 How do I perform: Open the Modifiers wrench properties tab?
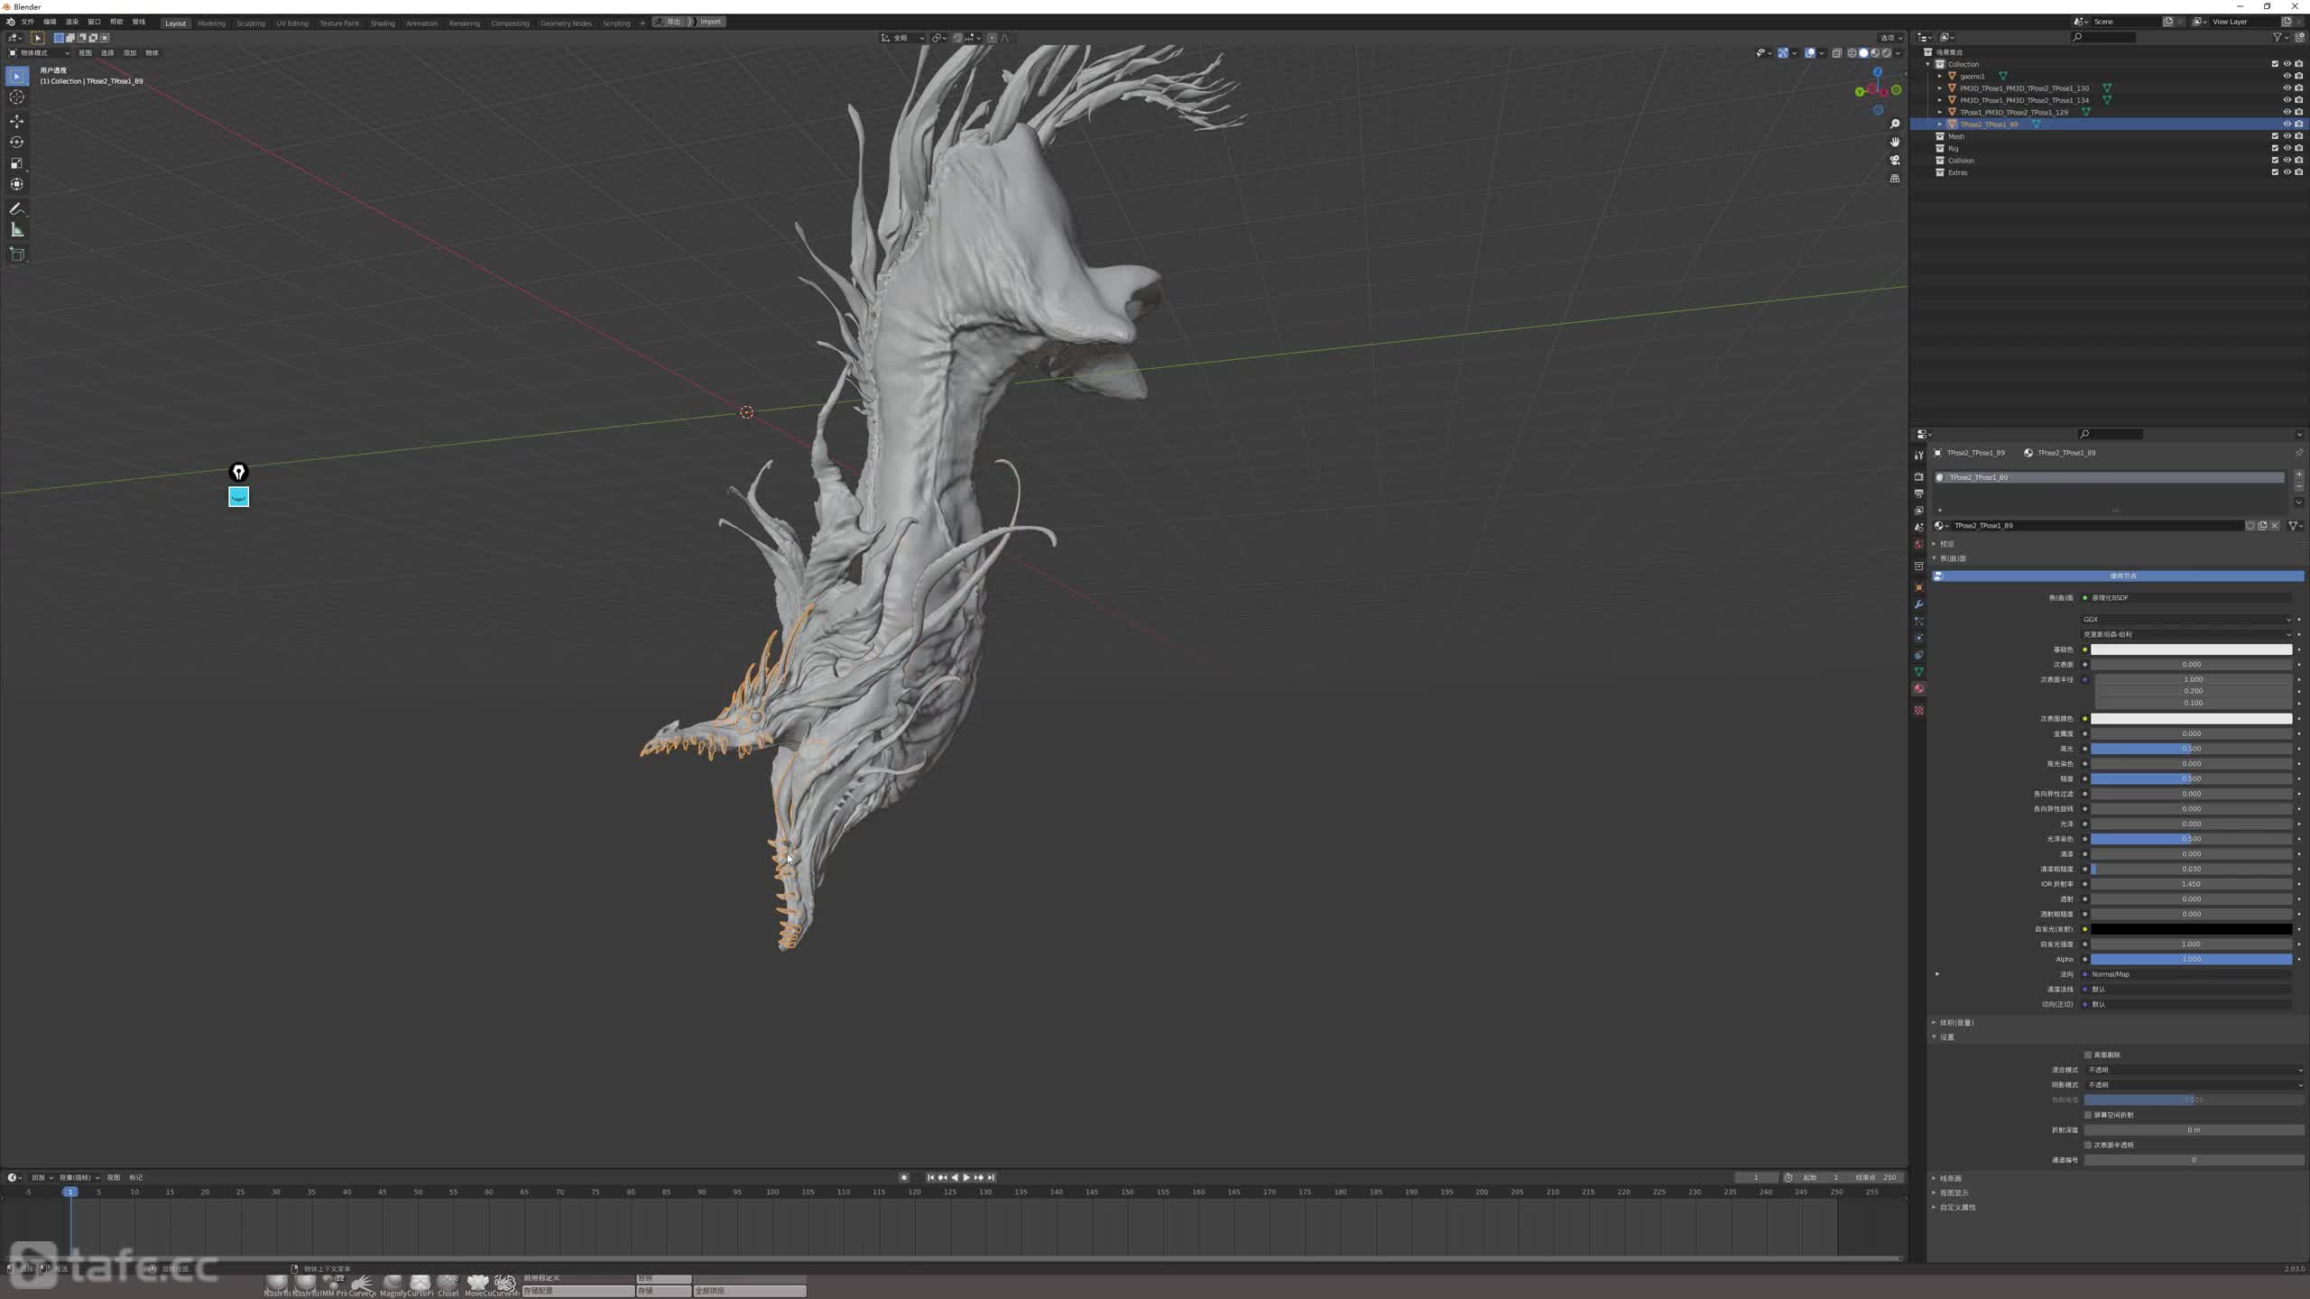click(1918, 604)
